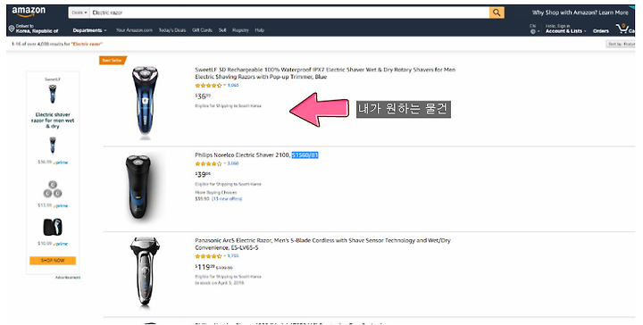Click Why Shop with Amazon Learn More
This screenshot has height=325, width=643.
point(580,12)
